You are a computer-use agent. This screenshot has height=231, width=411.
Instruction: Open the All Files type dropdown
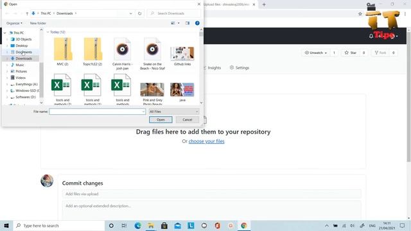click(x=173, y=112)
